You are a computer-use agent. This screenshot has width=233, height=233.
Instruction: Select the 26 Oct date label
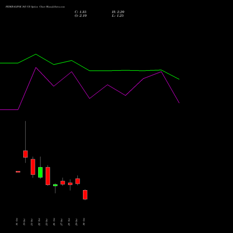(54, 222)
